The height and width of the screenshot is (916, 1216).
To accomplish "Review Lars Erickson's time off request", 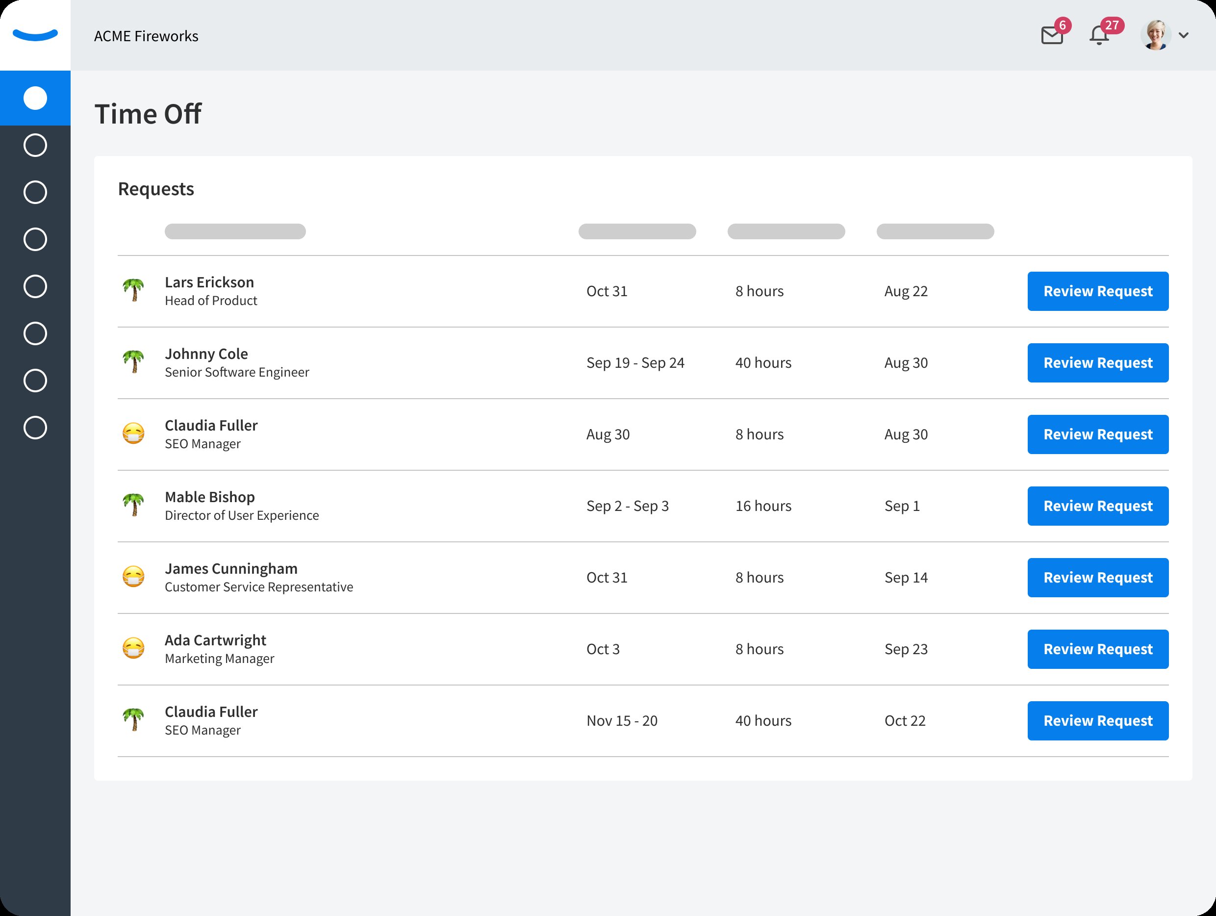I will (x=1097, y=291).
